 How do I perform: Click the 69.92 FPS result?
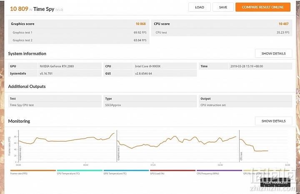(x=140, y=32)
